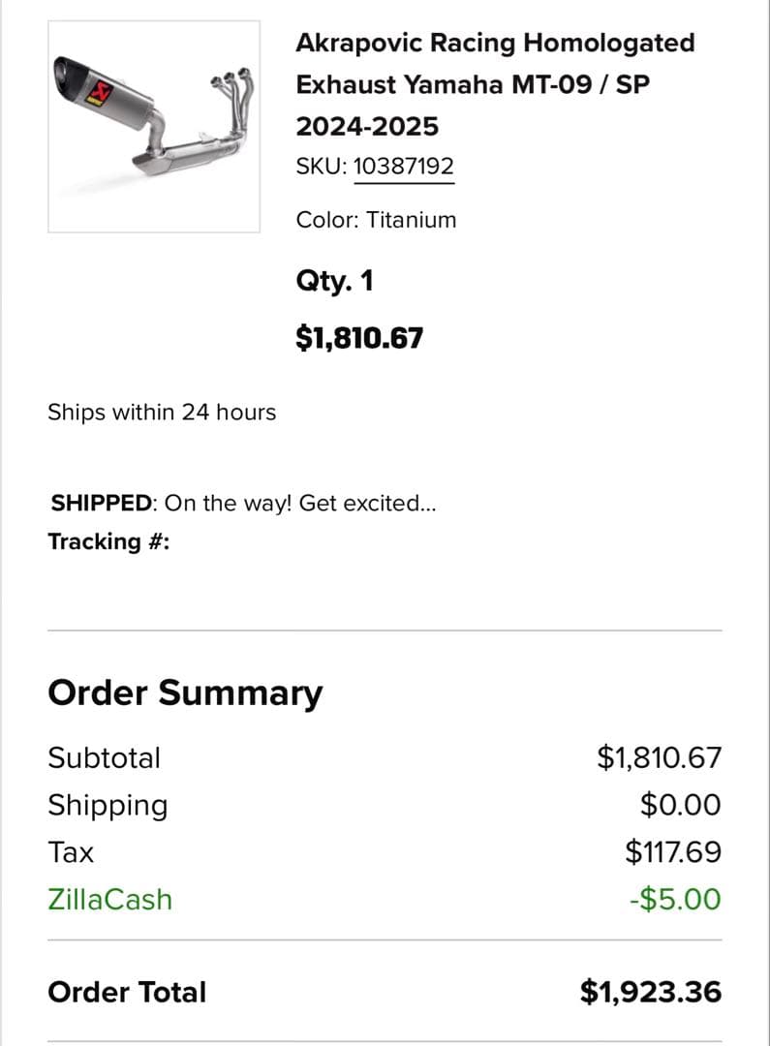
Task: Click the On the way! Get excited message
Action: click(299, 503)
